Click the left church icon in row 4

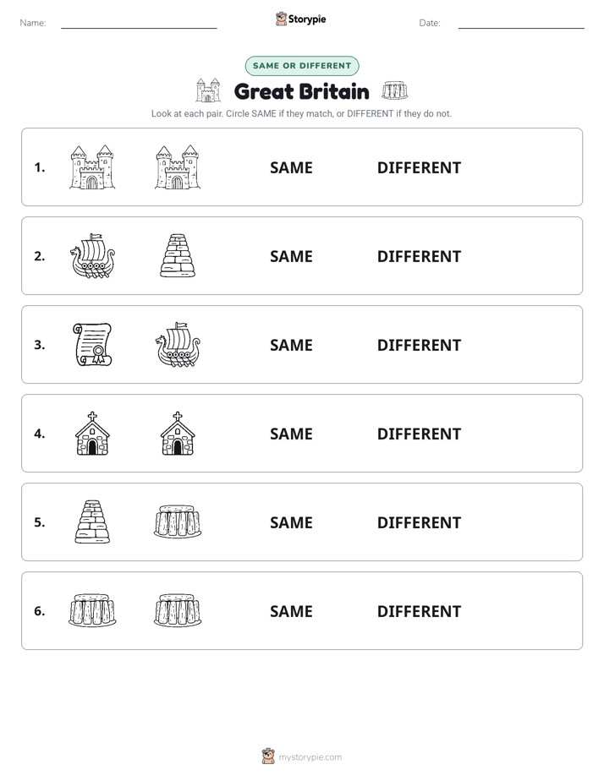pos(92,434)
